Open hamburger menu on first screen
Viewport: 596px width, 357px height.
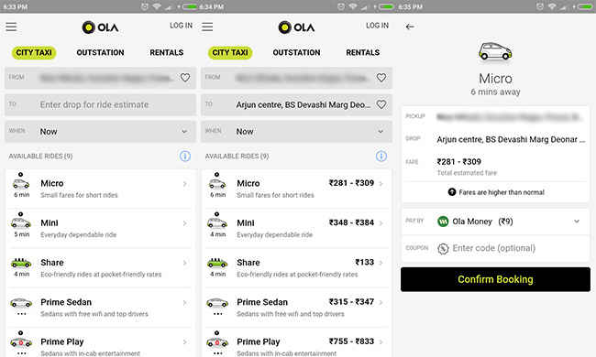[11, 27]
